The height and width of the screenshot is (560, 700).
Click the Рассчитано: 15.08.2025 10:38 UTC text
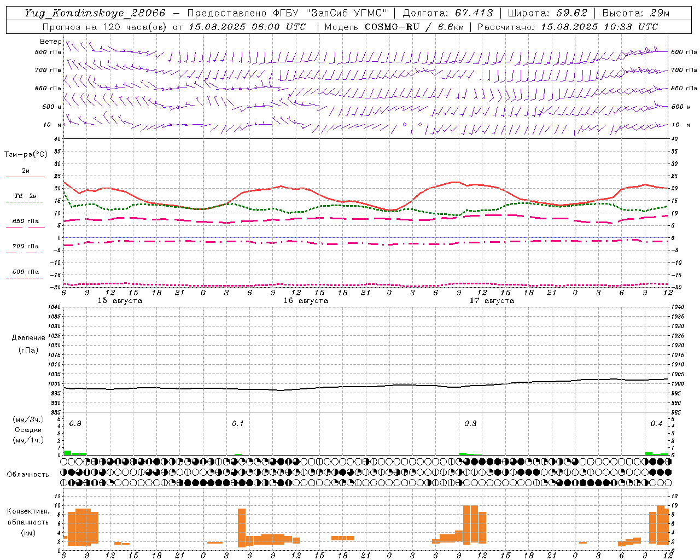(x=568, y=27)
